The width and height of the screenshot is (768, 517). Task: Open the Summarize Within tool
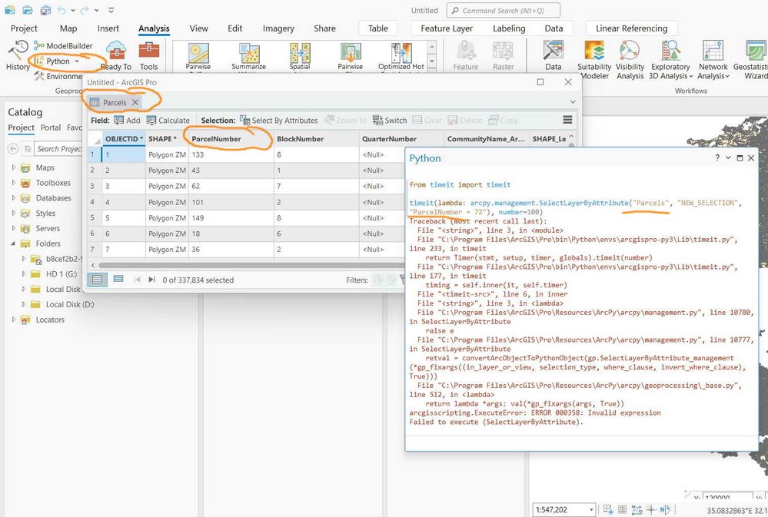point(249,57)
